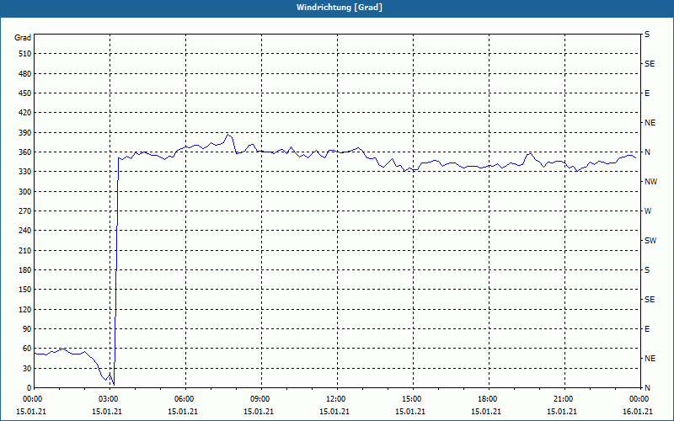
Task: Click the 510 y-axis value
Action: [x=25, y=54]
